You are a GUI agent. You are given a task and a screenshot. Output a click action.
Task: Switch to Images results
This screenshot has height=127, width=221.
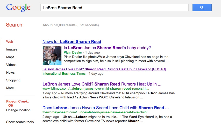tap(12, 49)
